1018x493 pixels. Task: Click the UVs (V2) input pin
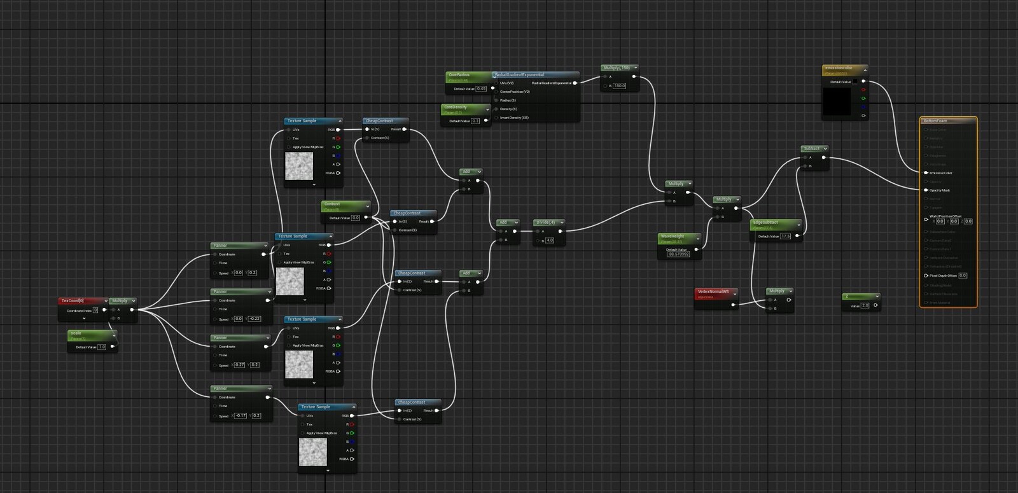pos(496,83)
